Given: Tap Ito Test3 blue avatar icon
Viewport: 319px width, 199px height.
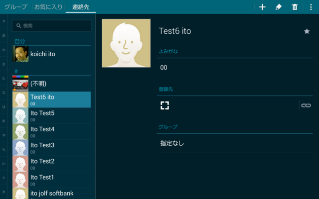Looking at the screenshot, I should pos(20,148).
